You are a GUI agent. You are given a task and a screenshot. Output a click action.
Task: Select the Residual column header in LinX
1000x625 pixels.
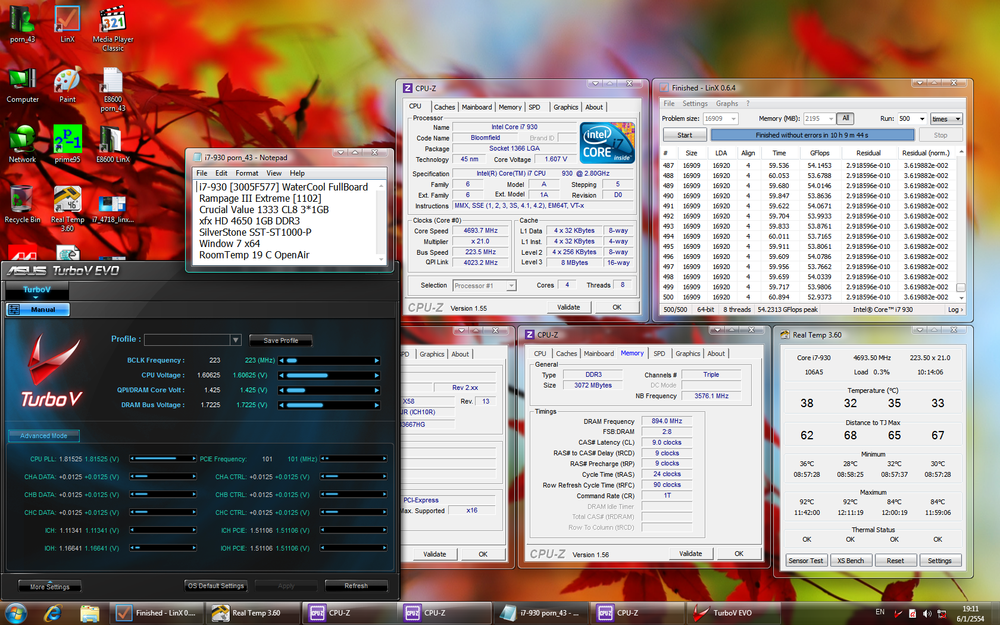pos(868,153)
